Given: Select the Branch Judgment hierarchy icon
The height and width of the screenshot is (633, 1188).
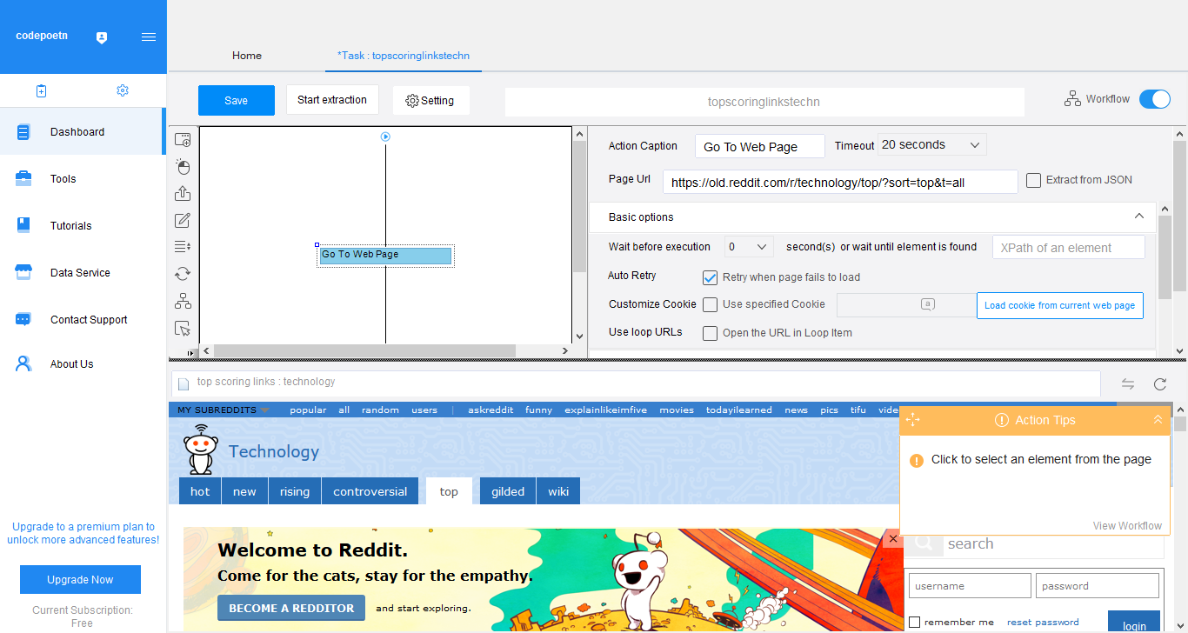Looking at the screenshot, I should point(183,302).
